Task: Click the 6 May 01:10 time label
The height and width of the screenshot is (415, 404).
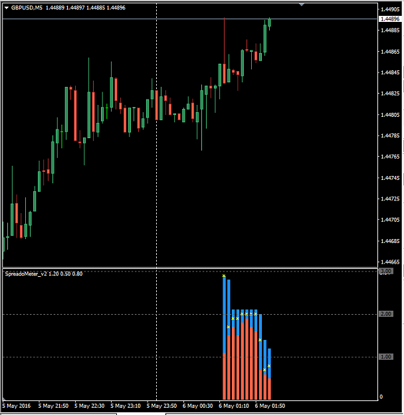Action: [x=234, y=406]
